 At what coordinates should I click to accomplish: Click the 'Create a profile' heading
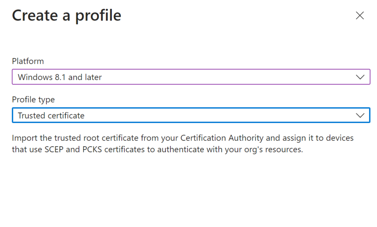[67, 15]
